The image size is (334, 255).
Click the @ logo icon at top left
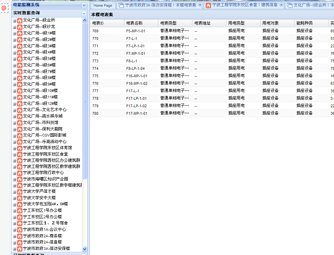coord(4,8)
